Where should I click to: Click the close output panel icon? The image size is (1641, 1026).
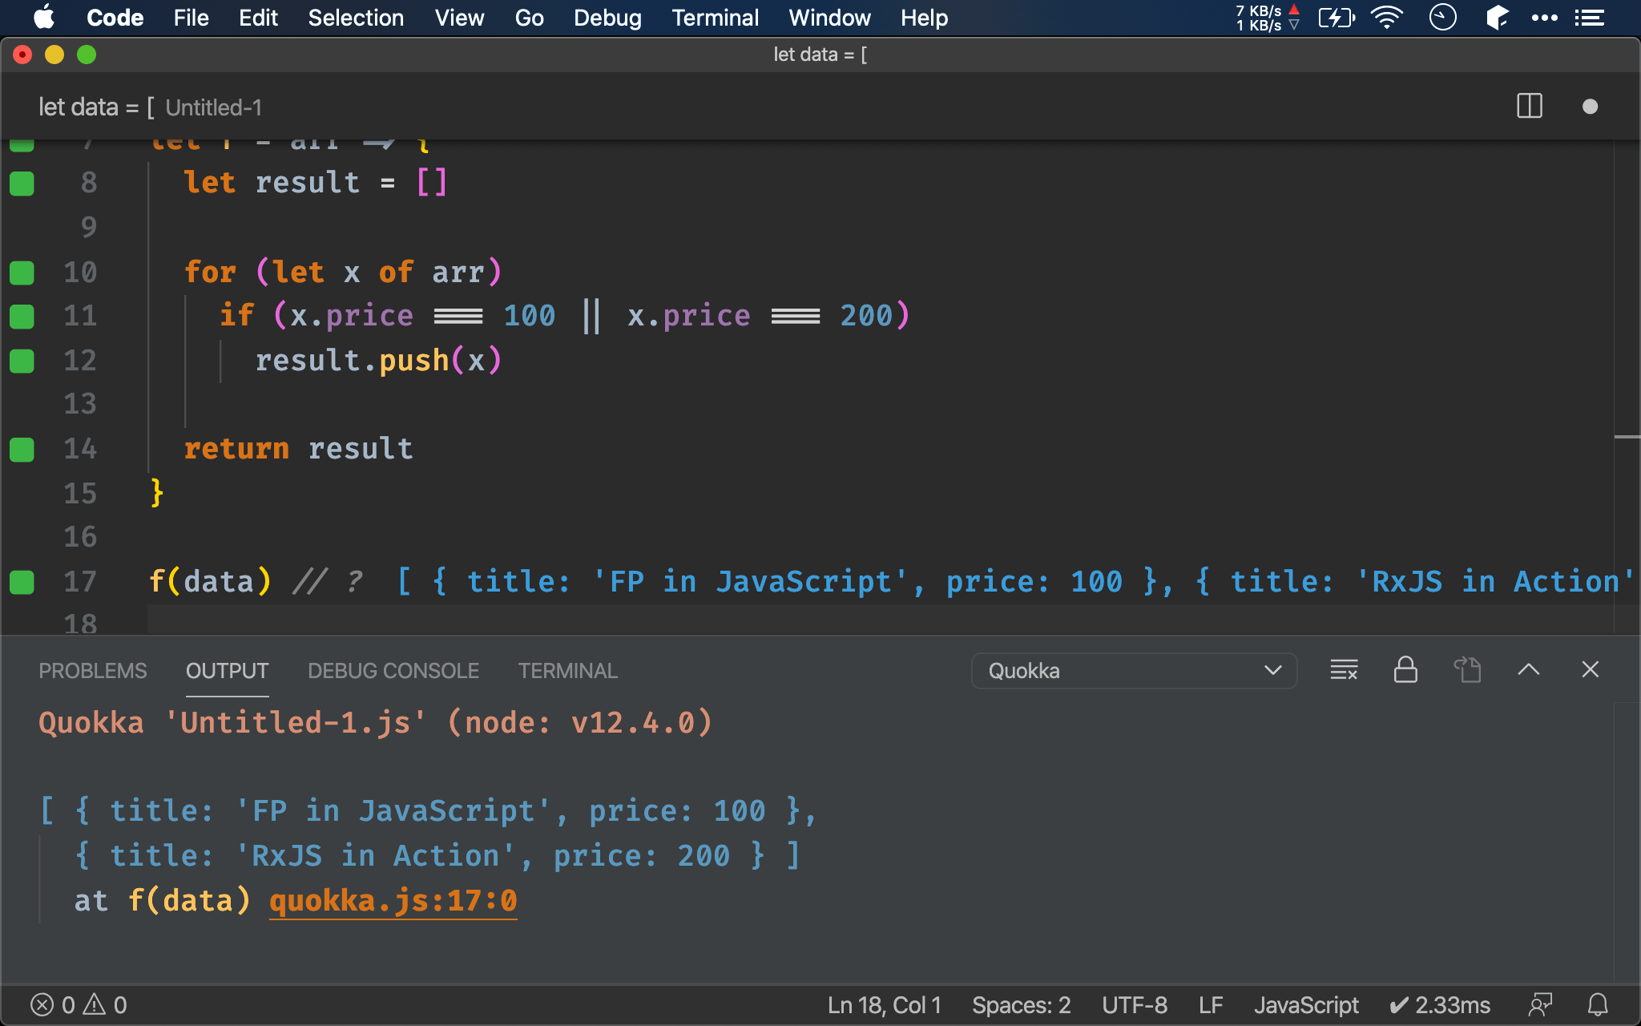1593,670
